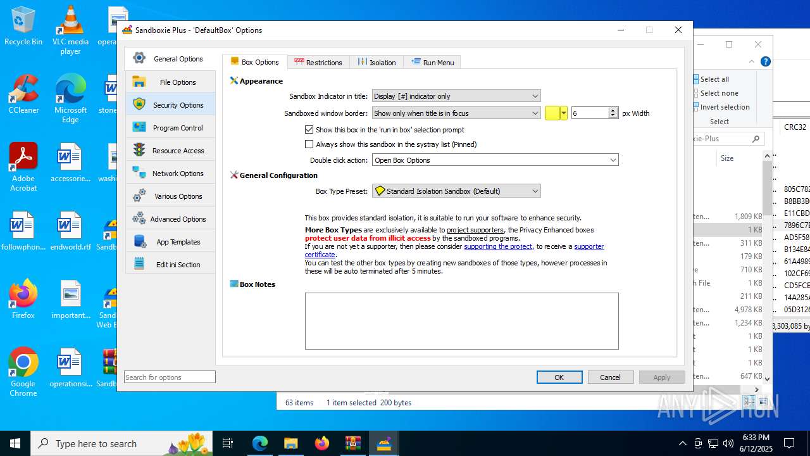Open Firefox desktop shortcut
The width and height of the screenshot is (810, 456).
pyautogui.click(x=23, y=299)
